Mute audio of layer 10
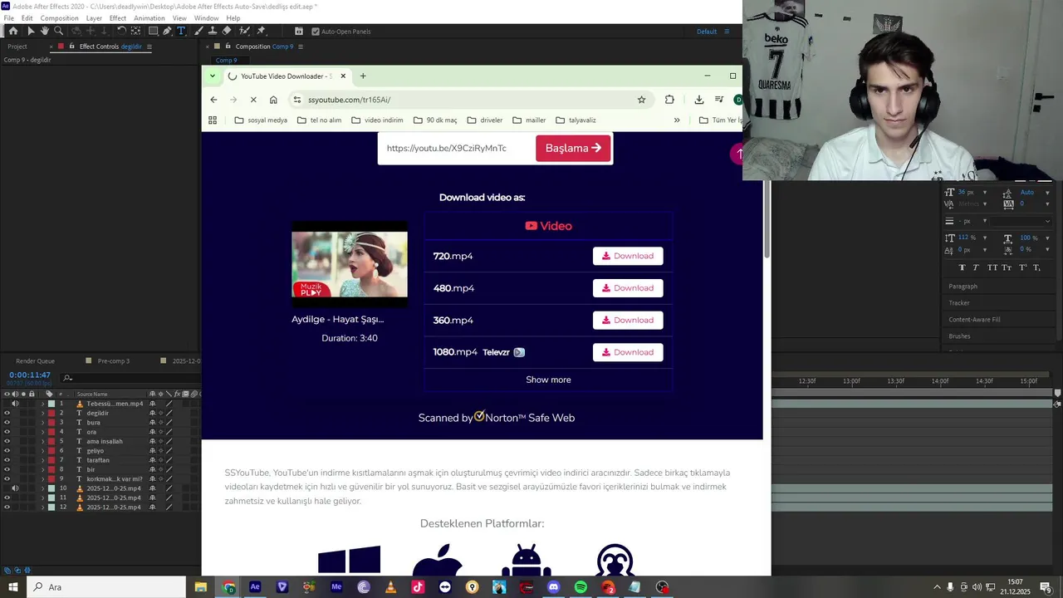This screenshot has height=598, width=1063. point(14,488)
